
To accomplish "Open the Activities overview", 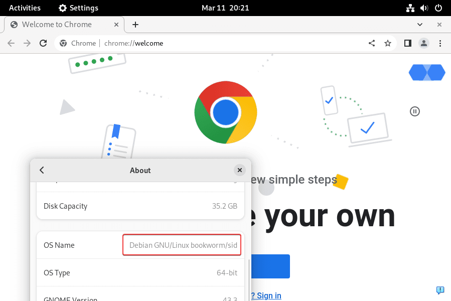I will pyautogui.click(x=25, y=8).
